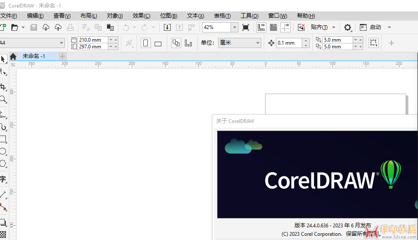
Task: Increase nudge distance with up stepper
Action: 306,40
